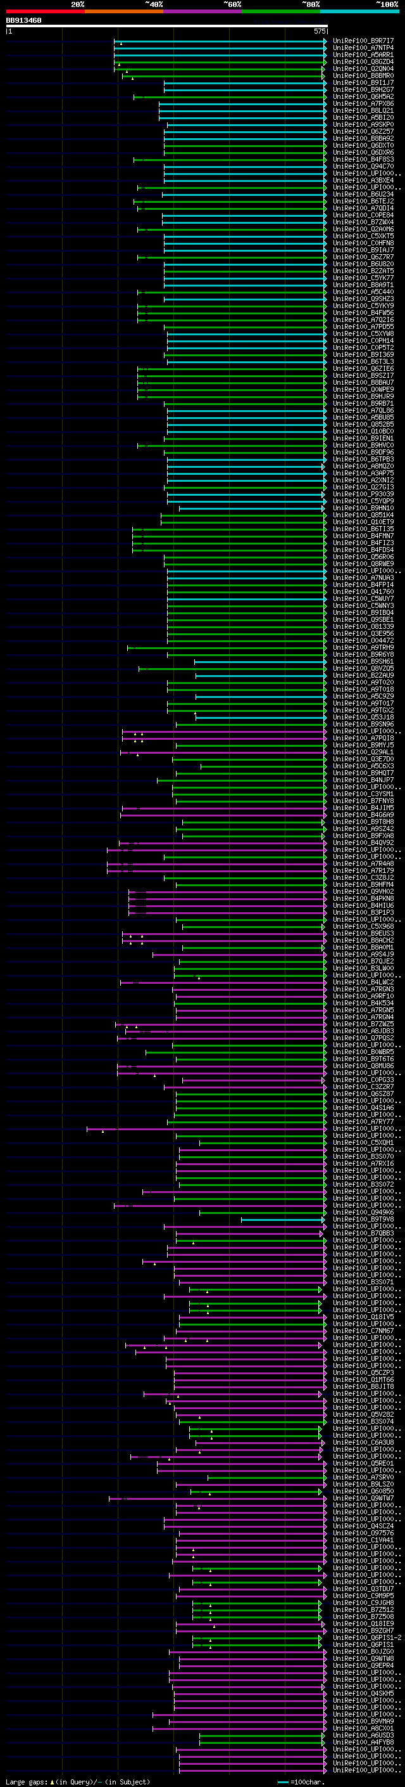The width and height of the screenshot is (405, 1787).
Task: Open hit UniRef100_B8BA92 label
Action: click(363, 138)
